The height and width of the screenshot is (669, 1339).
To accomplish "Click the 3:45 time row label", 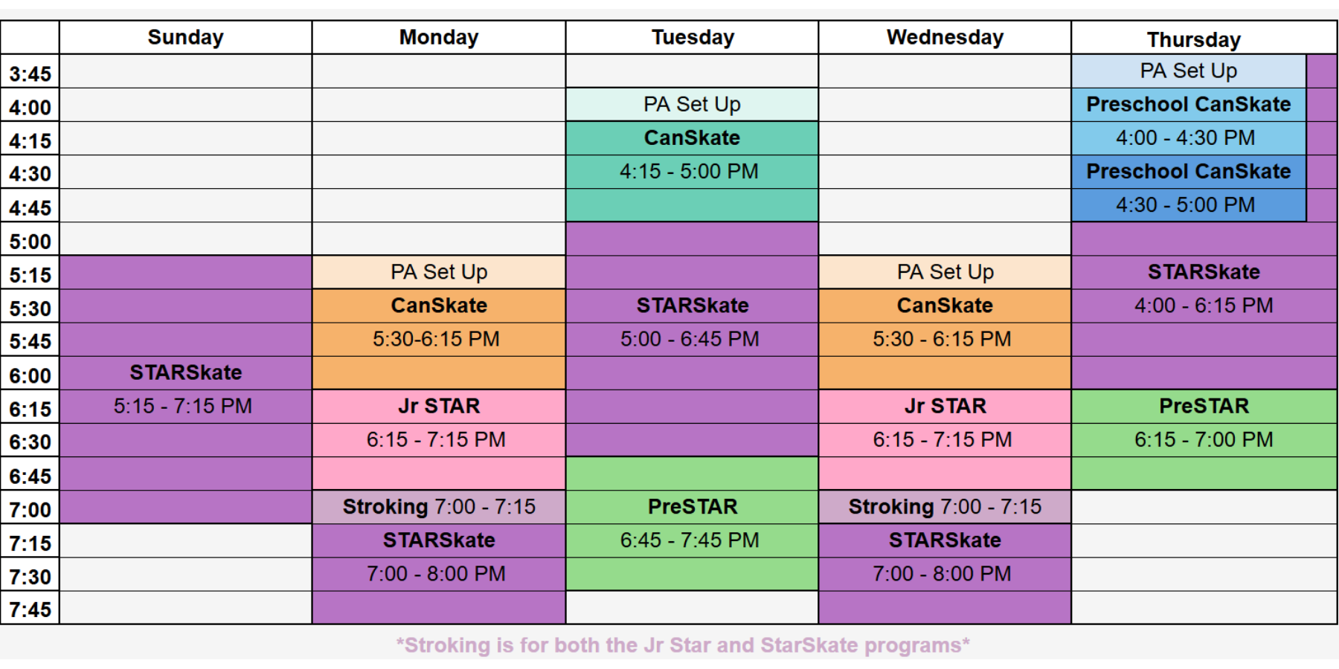I will click(x=30, y=71).
